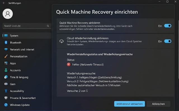Disable the Cloud-Wiederherstellung toggle
The width and height of the screenshot is (179, 111).
coord(168,41)
